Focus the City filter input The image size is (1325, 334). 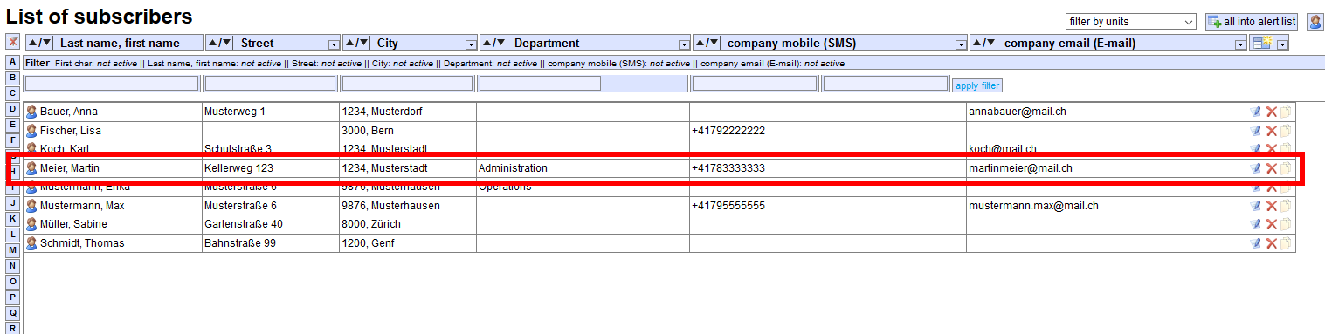(x=408, y=84)
